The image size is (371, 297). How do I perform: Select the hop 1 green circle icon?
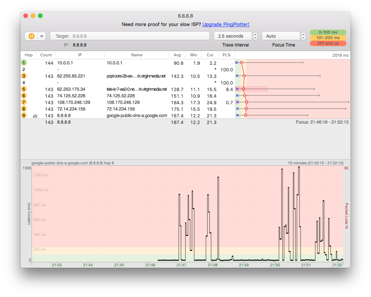(24, 63)
